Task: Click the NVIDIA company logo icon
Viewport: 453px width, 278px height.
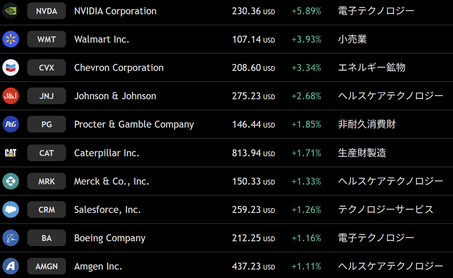Action: (11, 11)
